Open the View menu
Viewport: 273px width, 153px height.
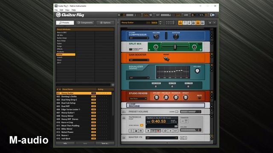point(67,10)
